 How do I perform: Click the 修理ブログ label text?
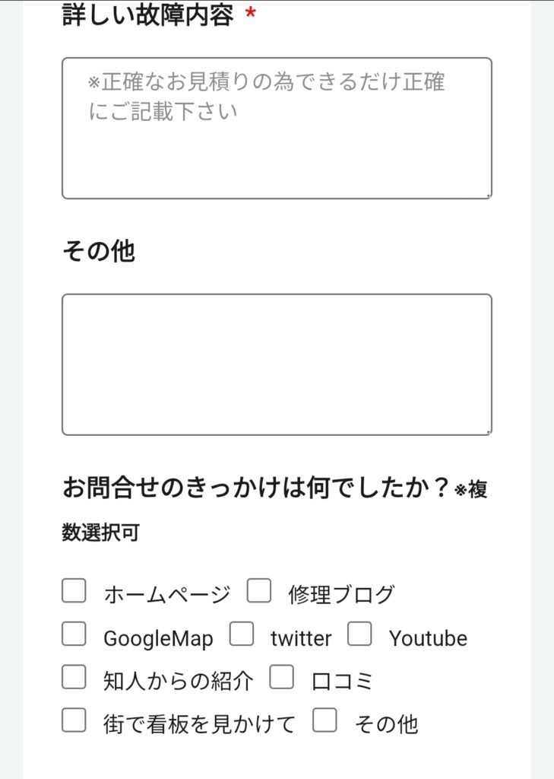(x=341, y=595)
